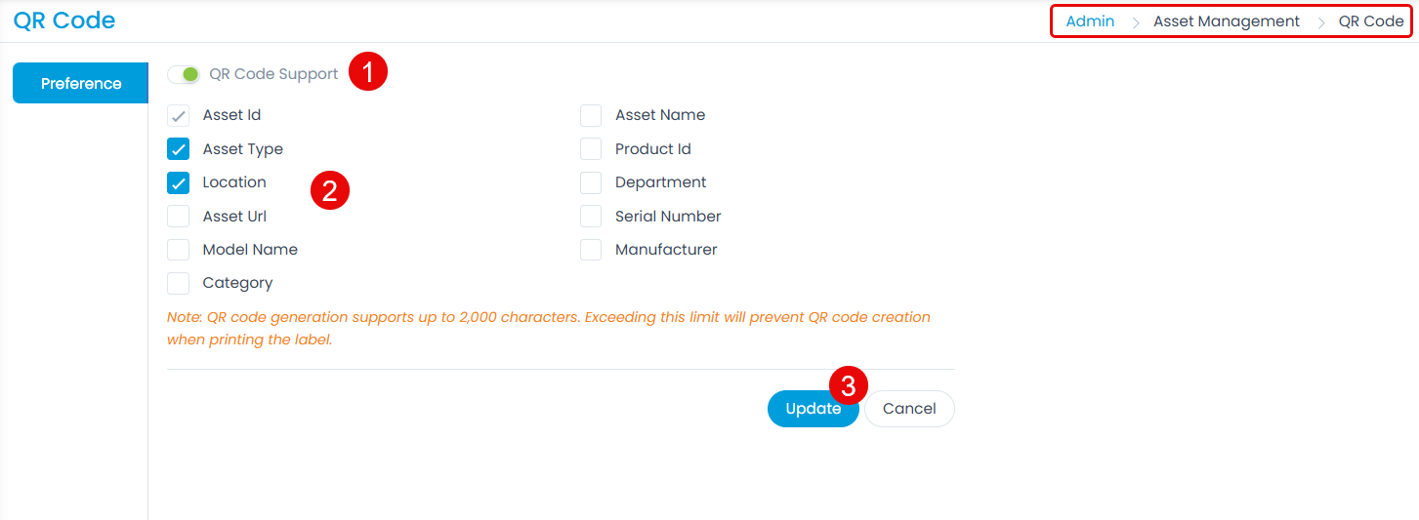Enable the Product Id checkbox
Image resolution: width=1419 pixels, height=520 pixels.
pyautogui.click(x=591, y=149)
